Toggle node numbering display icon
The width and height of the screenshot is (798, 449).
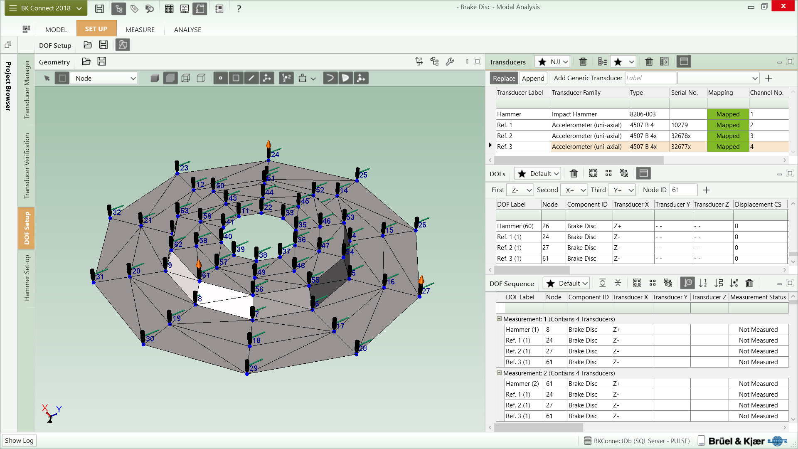pyautogui.click(x=286, y=78)
